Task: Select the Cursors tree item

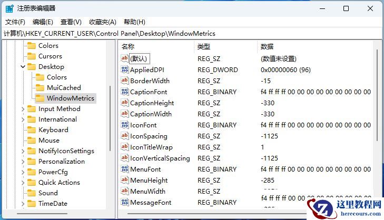Action: pos(50,56)
